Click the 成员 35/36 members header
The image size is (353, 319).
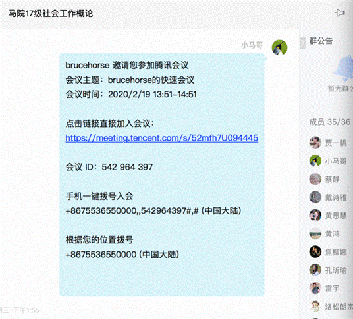click(x=330, y=122)
